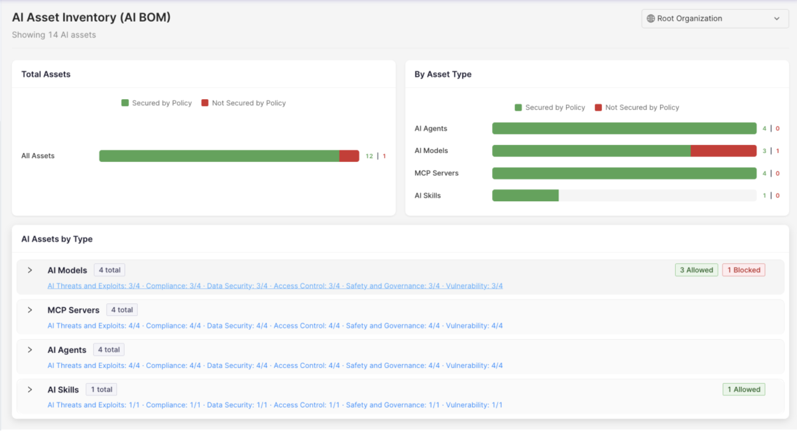Screen dimensions: 797x431
Task: Click the red segment of AI Models bar
Action: [x=723, y=151]
